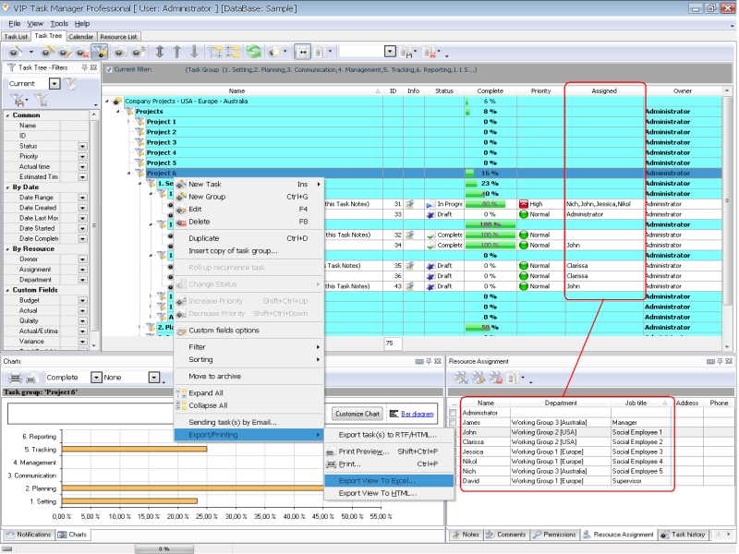Switch to the Calendar tab
This screenshot has height=554, width=739.
click(x=80, y=37)
